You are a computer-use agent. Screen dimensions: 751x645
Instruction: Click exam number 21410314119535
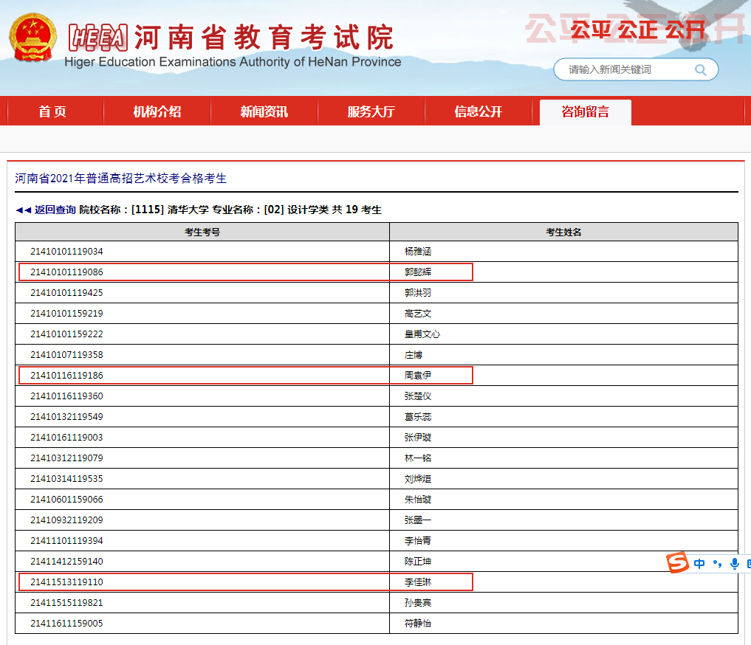click(66, 478)
